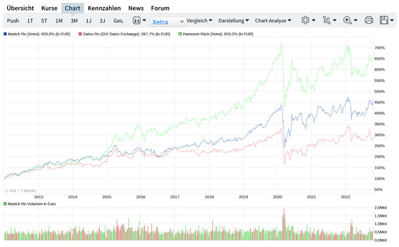399x247 pixels.
Task: Open the Xetra exchange dropdown
Action: click(x=168, y=22)
